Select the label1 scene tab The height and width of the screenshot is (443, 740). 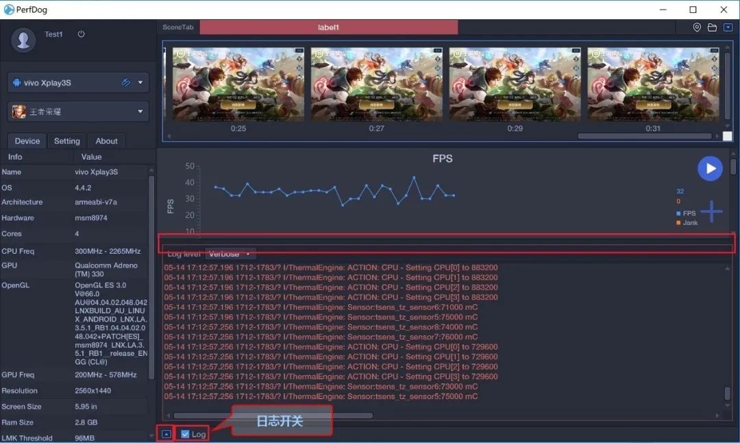[x=328, y=27]
